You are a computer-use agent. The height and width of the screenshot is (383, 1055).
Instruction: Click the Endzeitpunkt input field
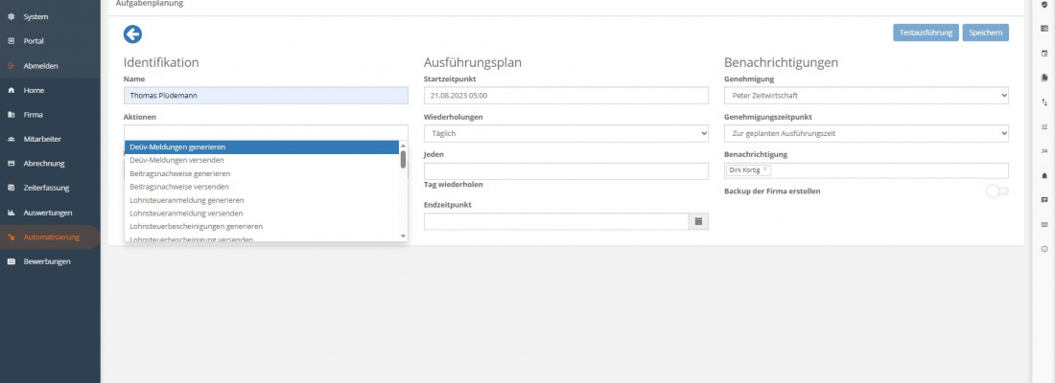coord(556,221)
